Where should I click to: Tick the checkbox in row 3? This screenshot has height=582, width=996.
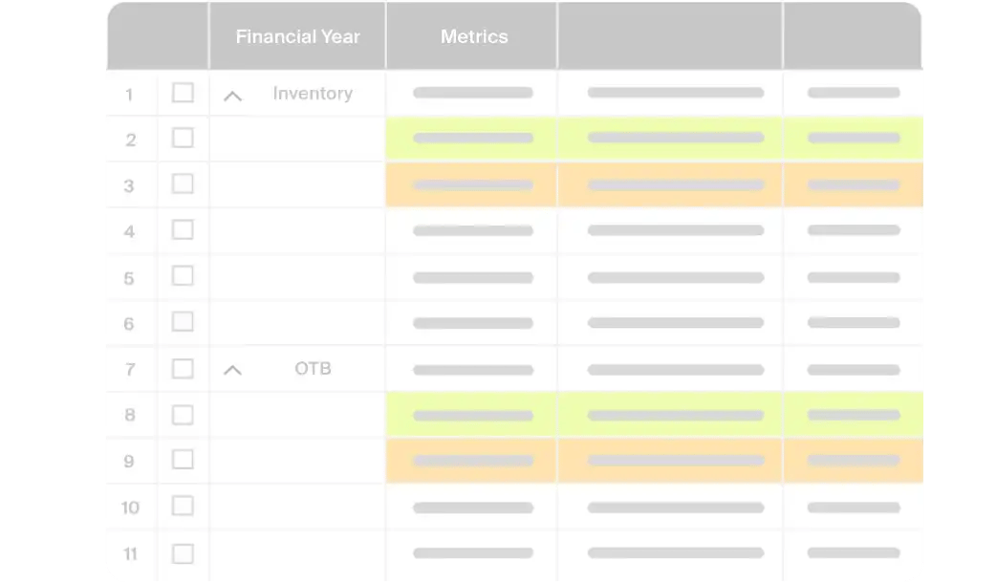click(183, 183)
